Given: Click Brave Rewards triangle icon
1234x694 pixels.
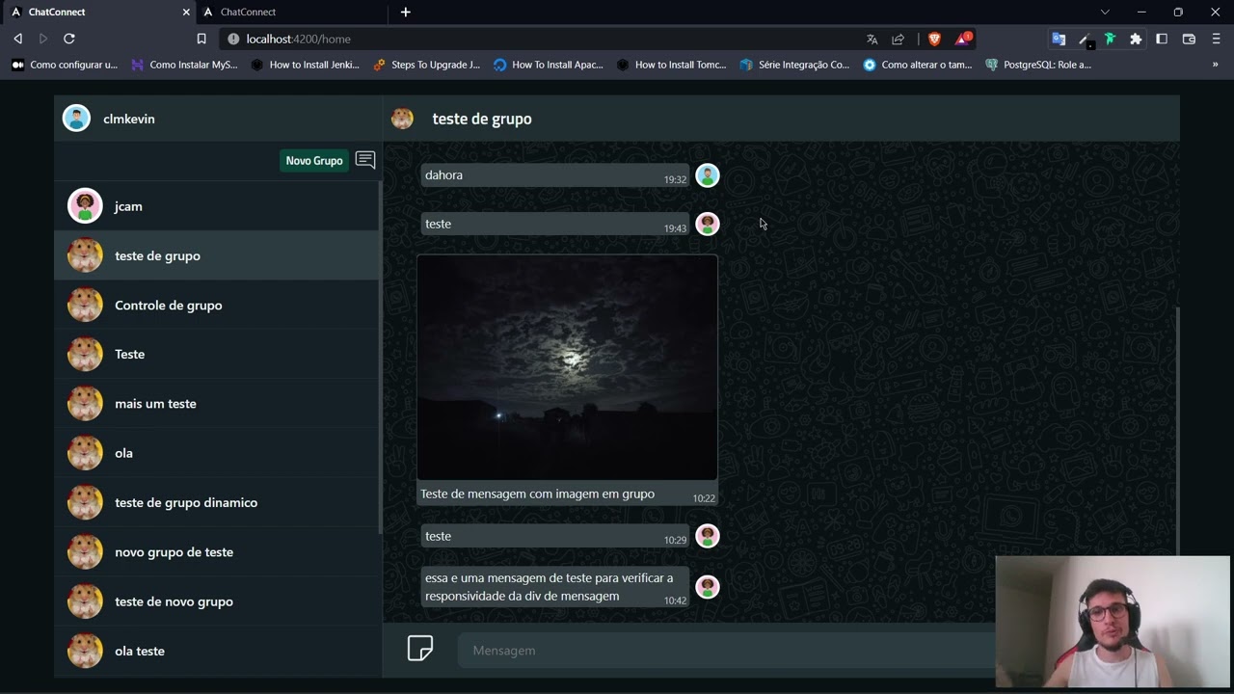Looking at the screenshot, I should (962, 39).
